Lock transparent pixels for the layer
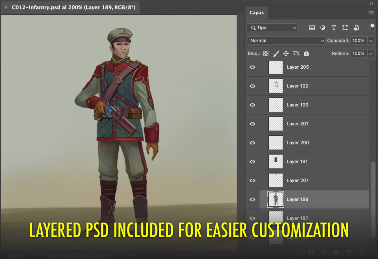 pyautogui.click(x=265, y=53)
